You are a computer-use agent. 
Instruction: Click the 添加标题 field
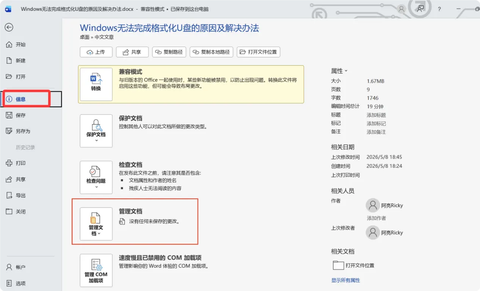[376, 115]
